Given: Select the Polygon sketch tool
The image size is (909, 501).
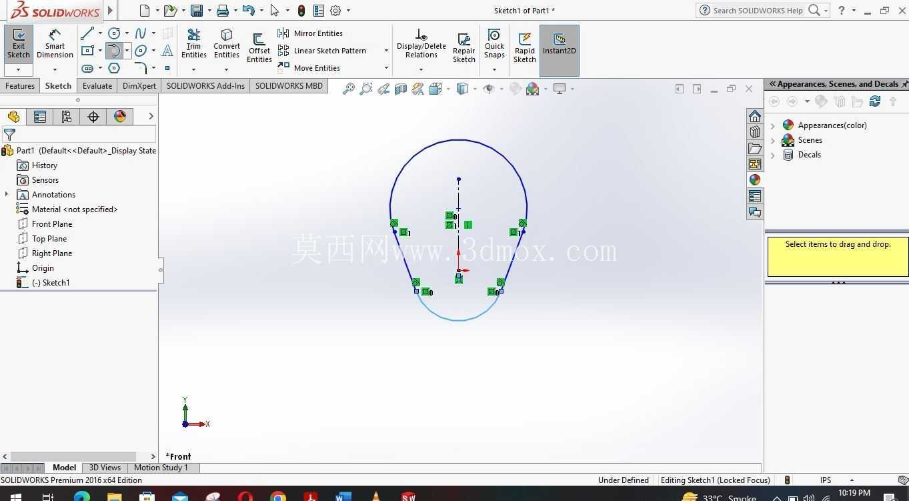Looking at the screenshot, I should (114, 68).
